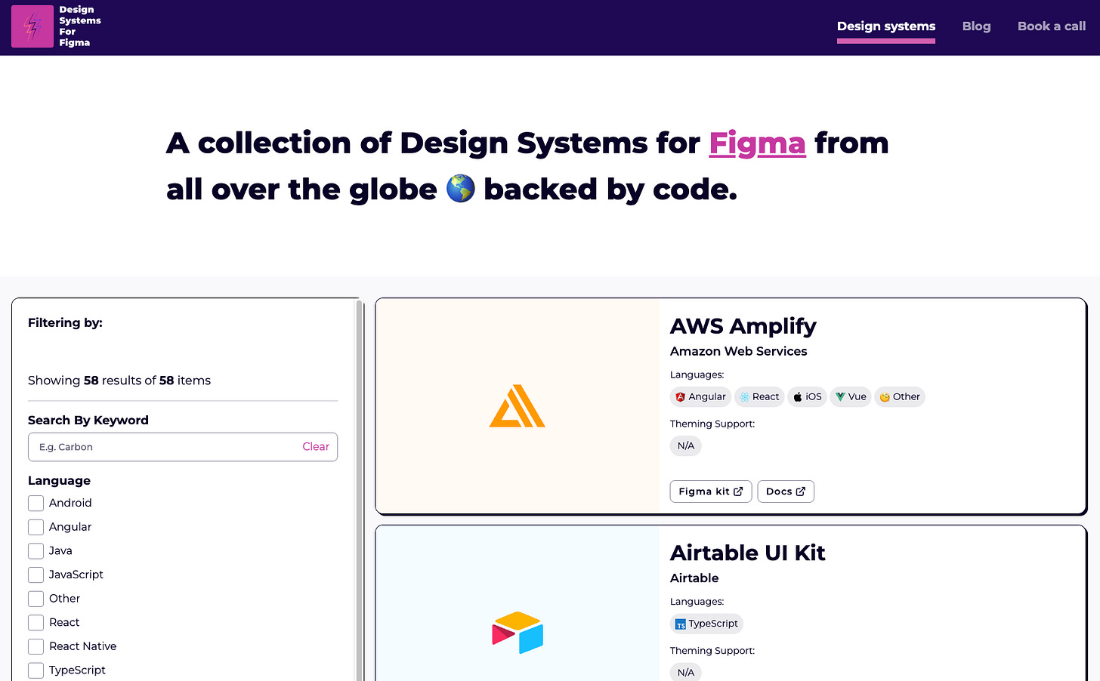Open the Design systems nav tab
Image resolution: width=1100 pixels, height=681 pixels.
pos(886,26)
